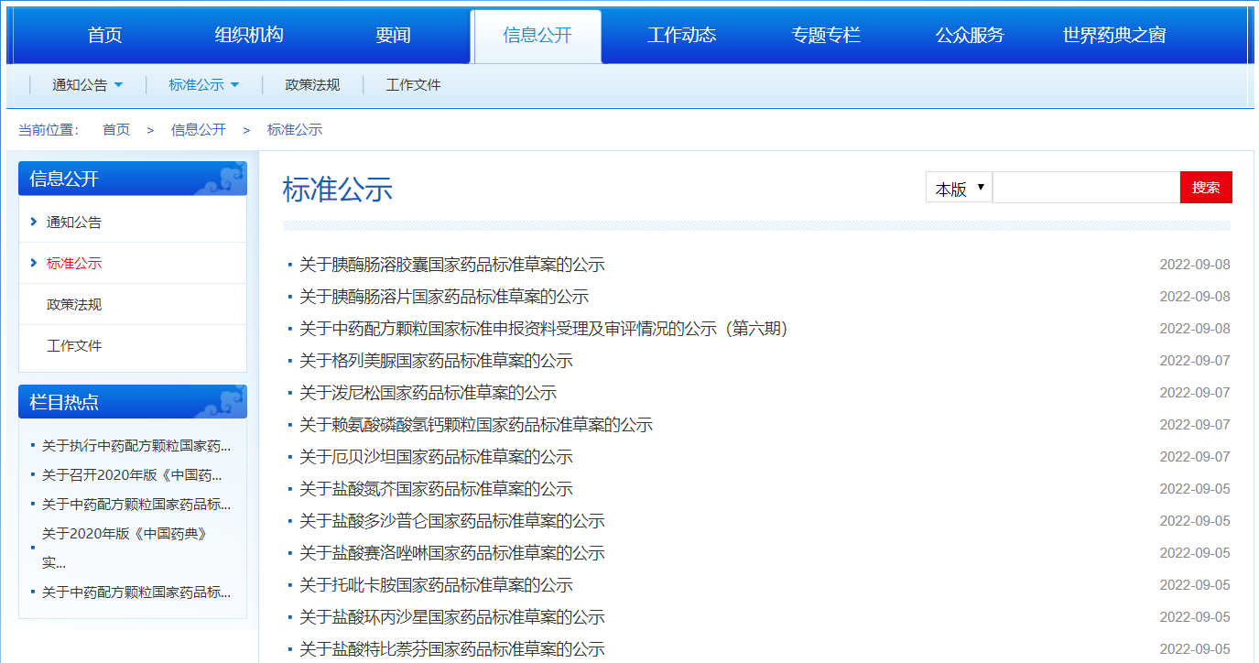The height and width of the screenshot is (663, 1259).
Task: Select 政策法规 in the left sidebar
Action: (x=74, y=304)
